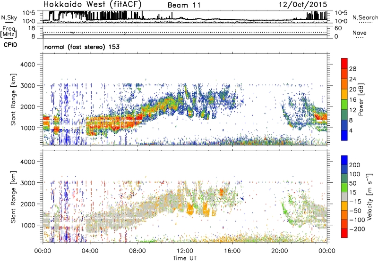Click the gray segment of the Velocity colorbar
378x261 pixels.
pyautogui.click(x=344, y=196)
